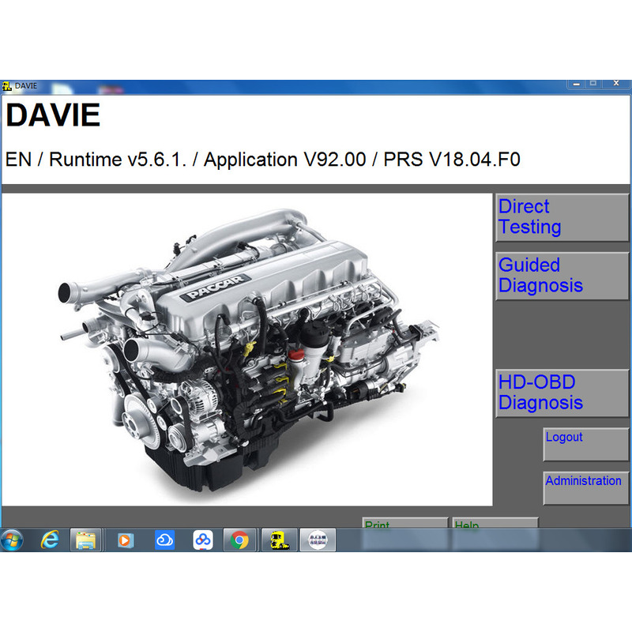Screen dimensions: 632x632
Task: Minimize the DAVIE window
Action: pyautogui.click(x=576, y=84)
